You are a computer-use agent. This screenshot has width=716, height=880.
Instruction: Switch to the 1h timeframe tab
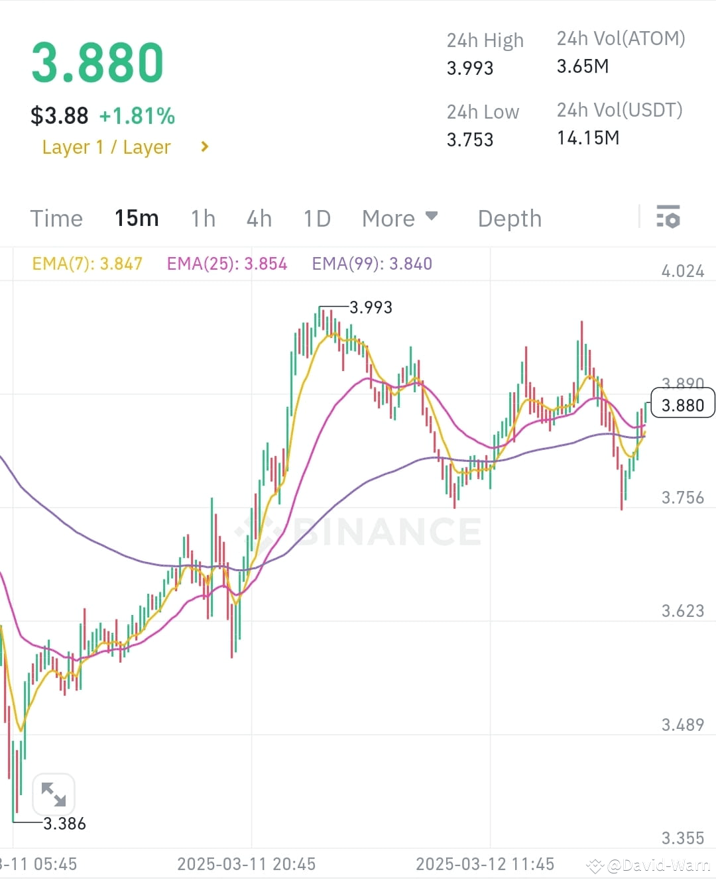tap(203, 218)
